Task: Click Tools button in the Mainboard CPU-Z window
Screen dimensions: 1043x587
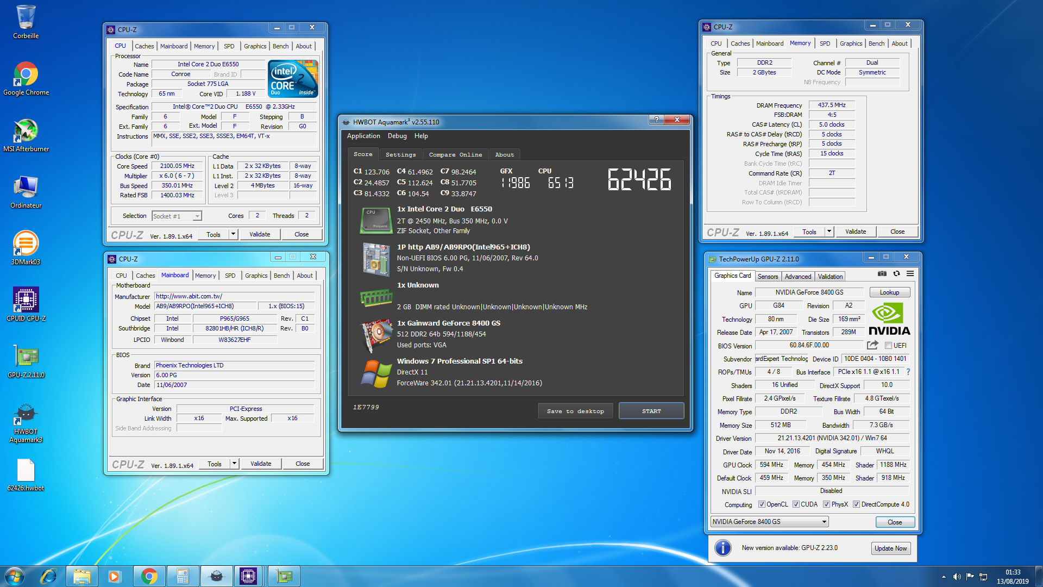Action: 214,464
